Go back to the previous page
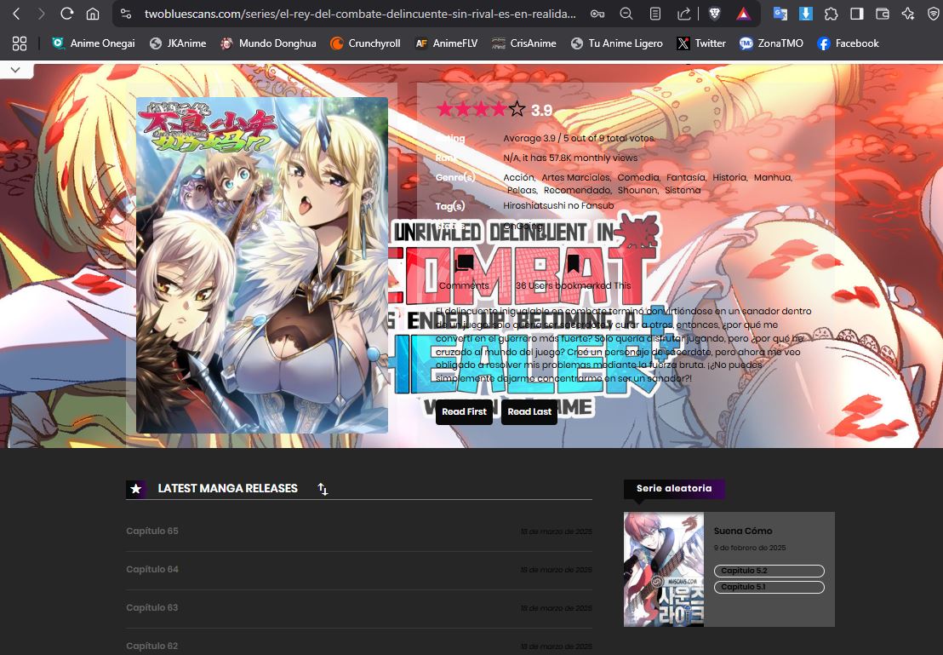 pyautogui.click(x=17, y=14)
